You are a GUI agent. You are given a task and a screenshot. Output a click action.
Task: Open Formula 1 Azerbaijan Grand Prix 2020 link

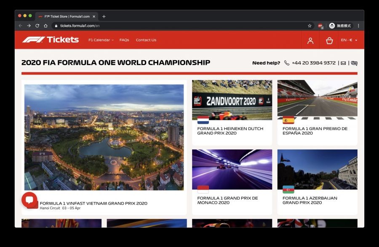point(310,200)
